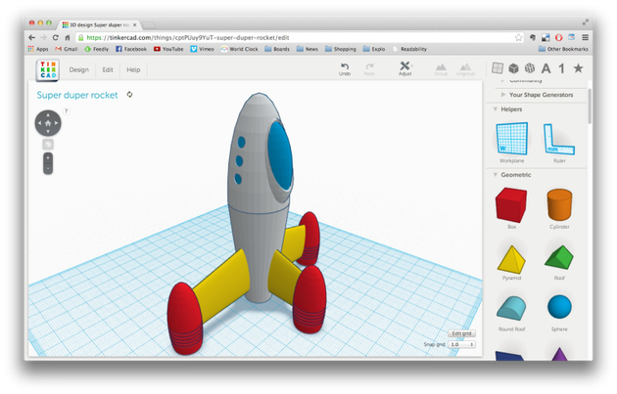Image resolution: width=617 pixels, height=394 pixels.
Task: Click the Group shapes icon
Action: (x=441, y=69)
